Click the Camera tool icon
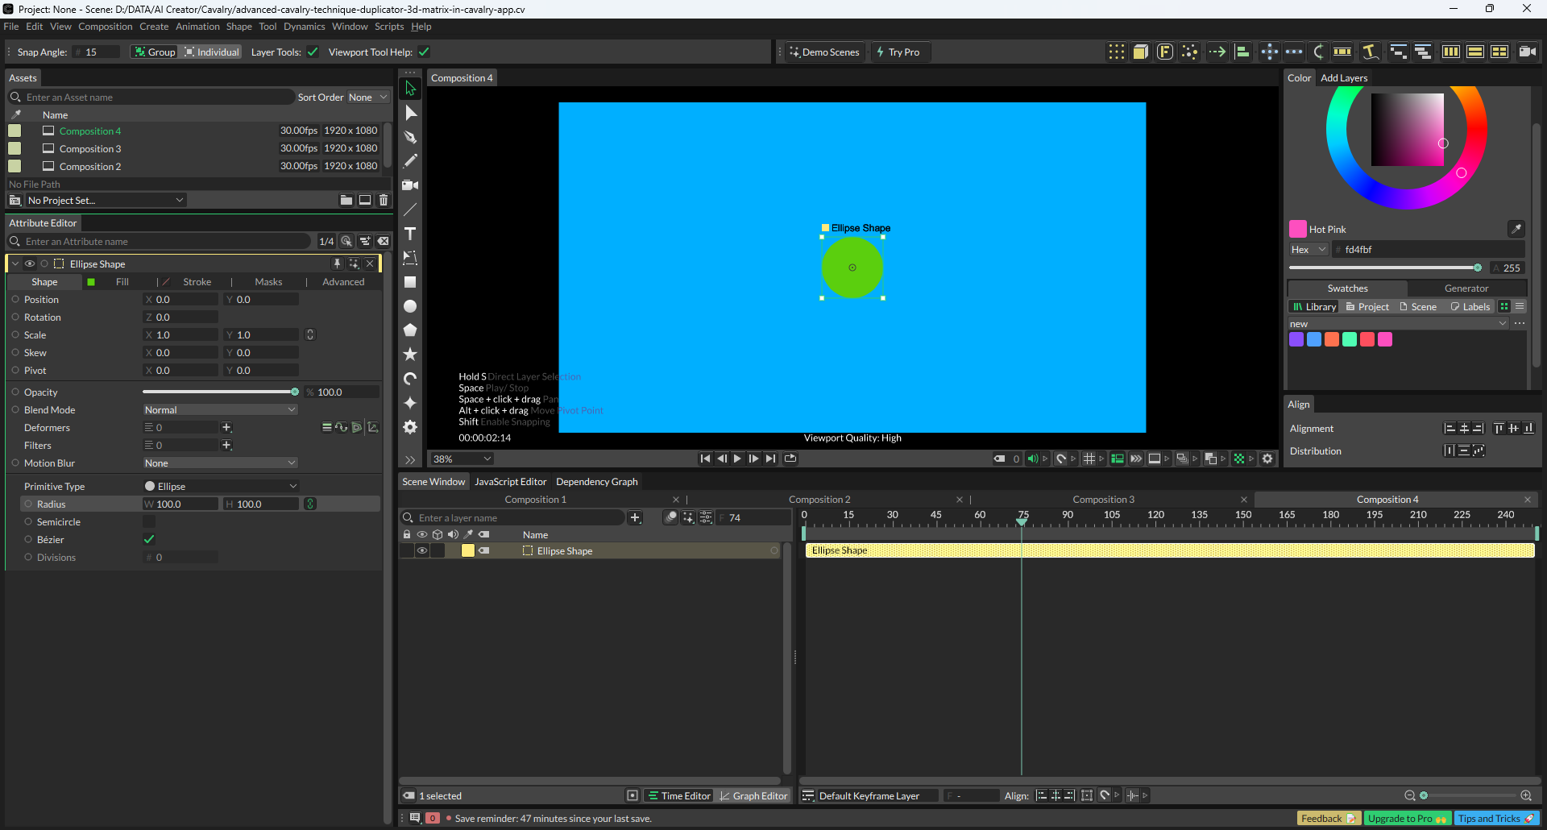The width and height of the screenshot is (1547, 830). pyautogui.click(x=410, y=185)
